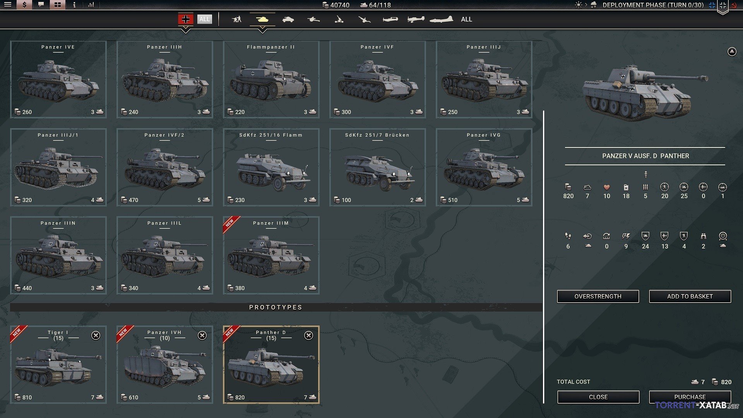
Task: Open the hamburger main menu
Action: [x=8, y=5]
